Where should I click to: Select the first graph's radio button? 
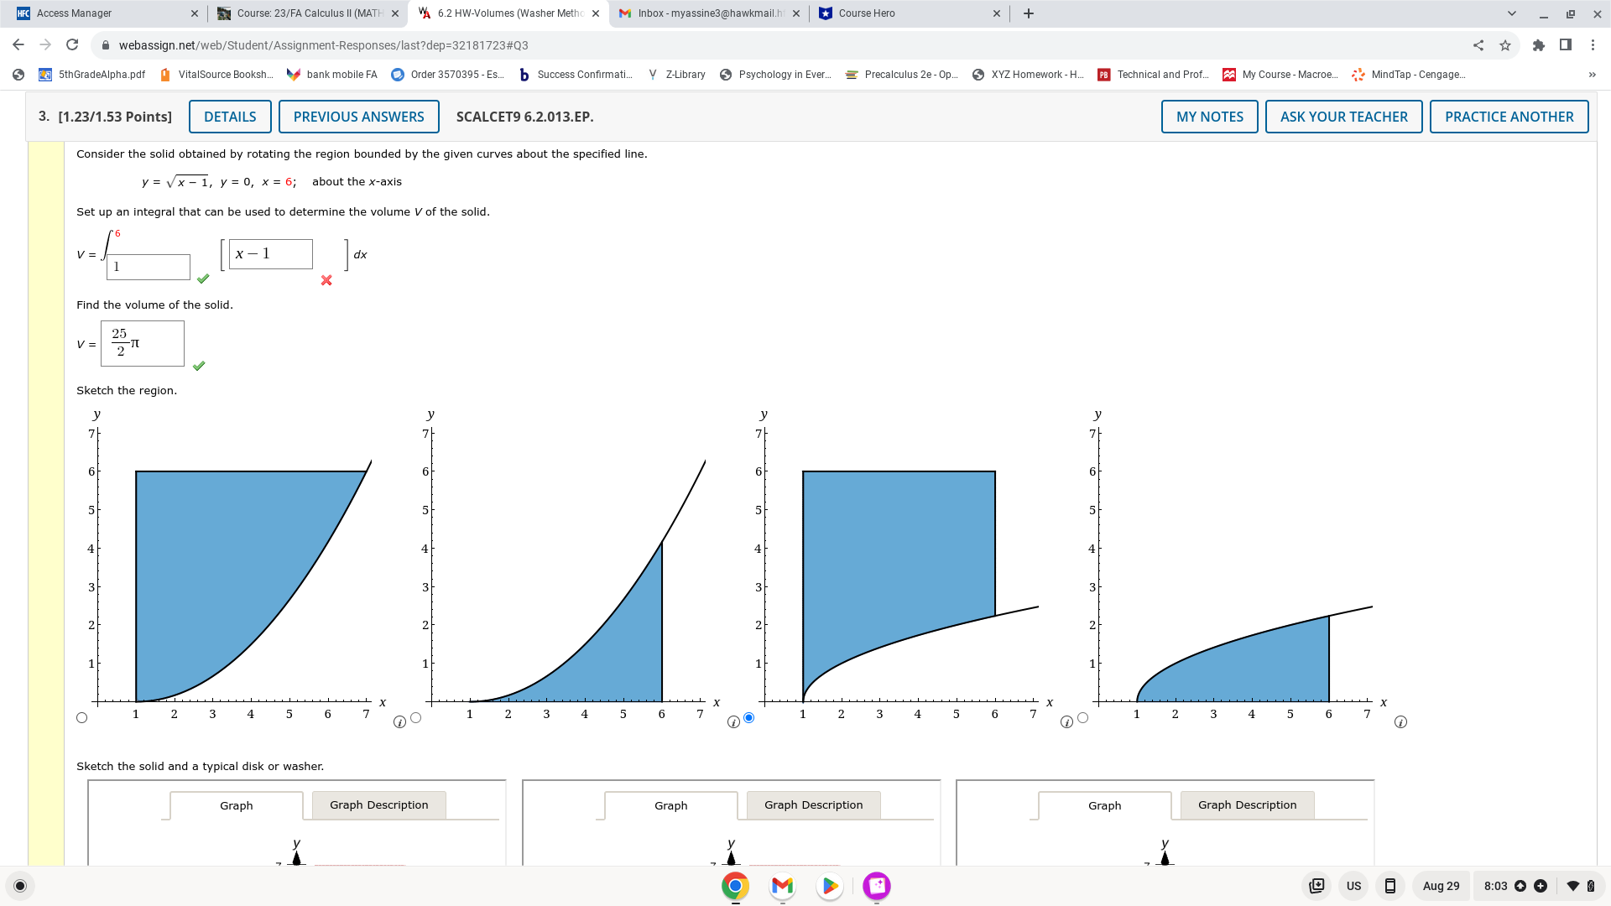point(81,718)
